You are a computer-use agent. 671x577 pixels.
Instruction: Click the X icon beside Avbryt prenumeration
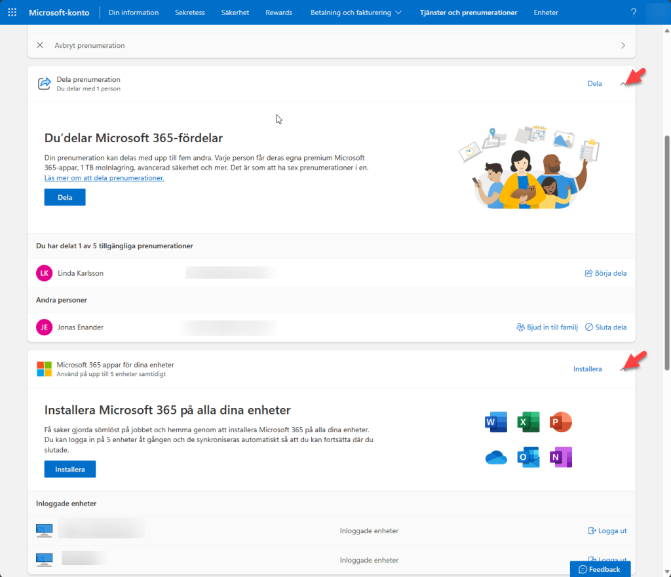click(x=40, y=45)
